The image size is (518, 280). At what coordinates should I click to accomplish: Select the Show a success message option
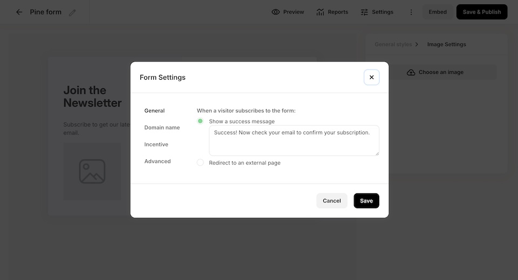pyautogui.click(x=200, y=121)
